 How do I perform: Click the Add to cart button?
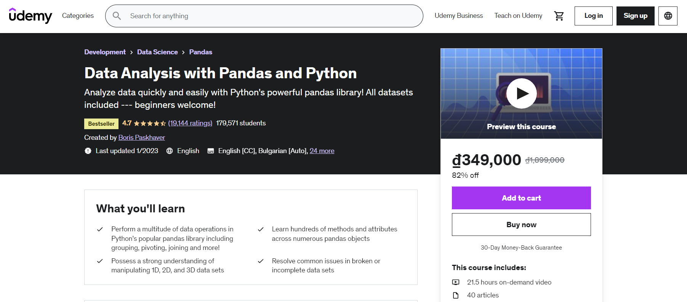click(x=521, y=198)
